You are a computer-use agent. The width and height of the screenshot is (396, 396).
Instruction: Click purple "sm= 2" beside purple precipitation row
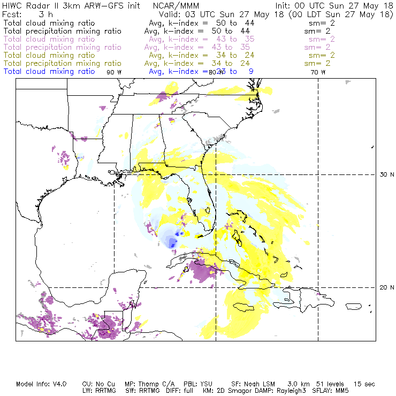tap(317, 47)
